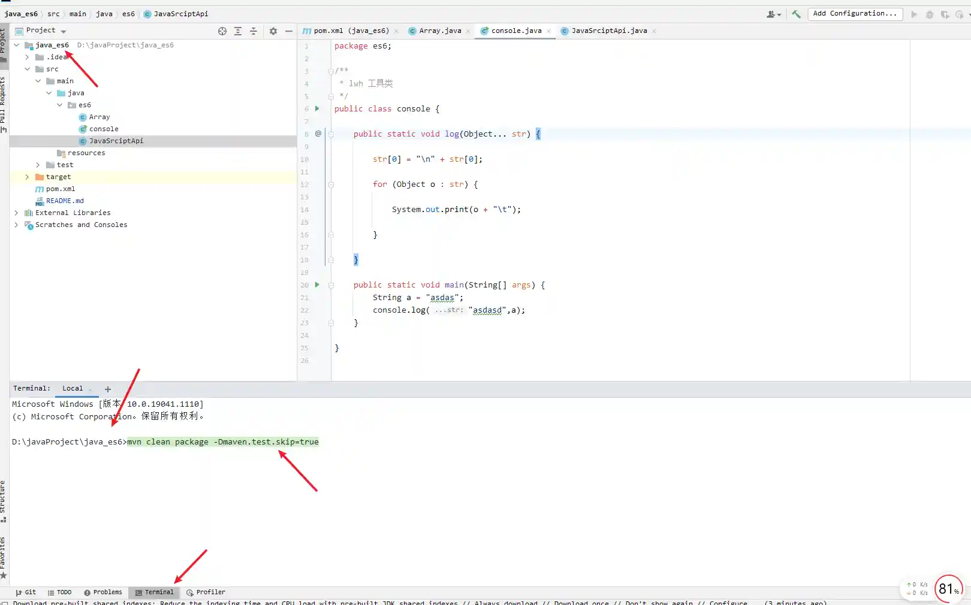Add a new terminal session with plus icon
Image resolution: width=971 pixels, height=605 pixels.
pyautogui.click(x=108, y=389)
